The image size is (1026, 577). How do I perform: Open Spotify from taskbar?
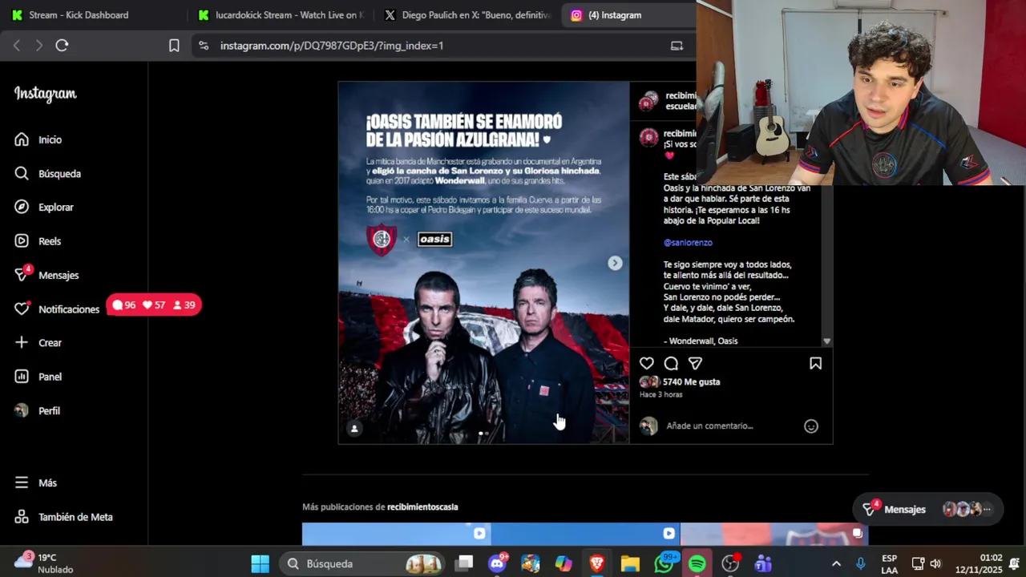(697, 563)
